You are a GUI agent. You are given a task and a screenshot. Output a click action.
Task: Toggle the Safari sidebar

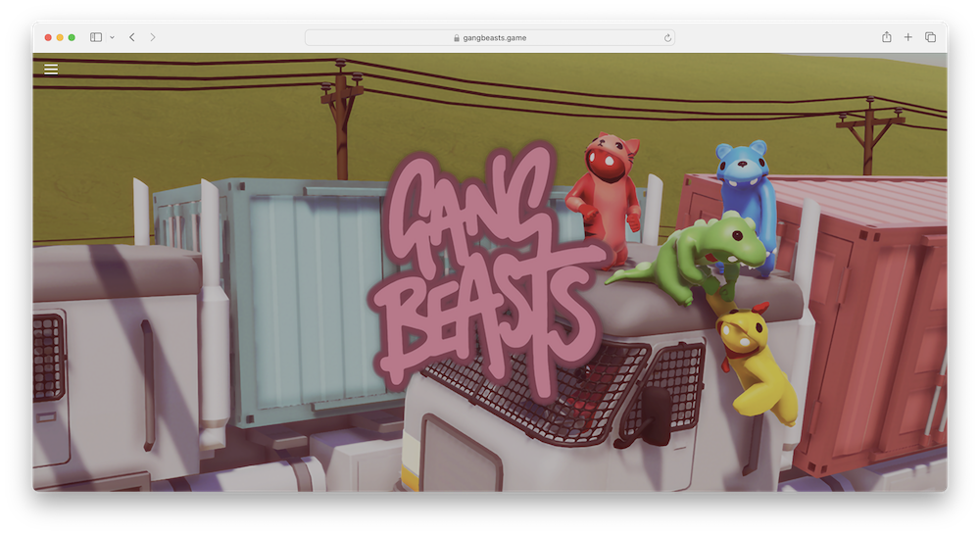tap(96, 37)
